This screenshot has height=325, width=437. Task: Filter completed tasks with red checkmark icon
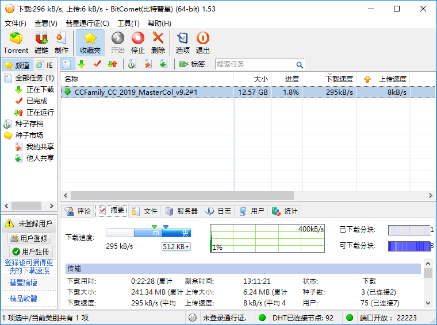click(x=97, y=64)
